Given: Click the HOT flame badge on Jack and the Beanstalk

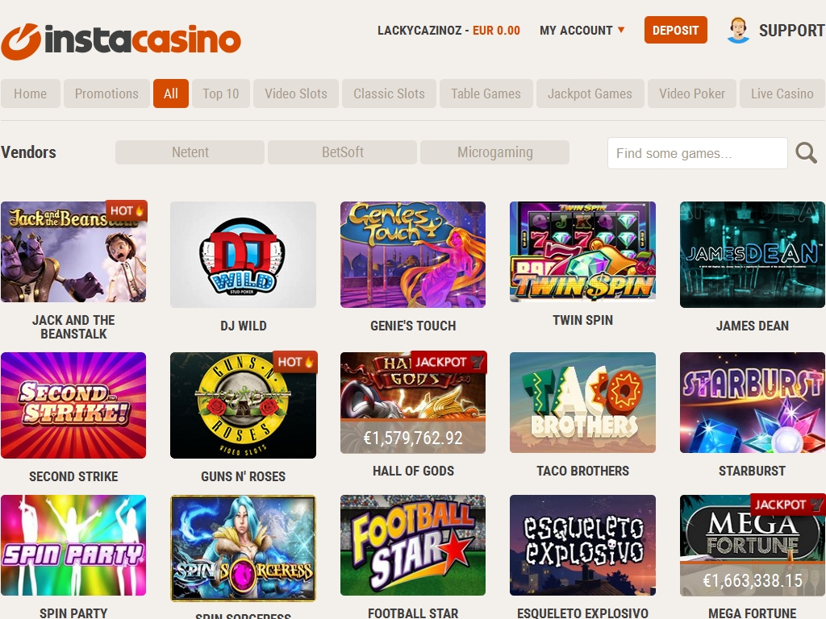Looking at the screenshot, I should pyautogui.click(x=127, y=210).
